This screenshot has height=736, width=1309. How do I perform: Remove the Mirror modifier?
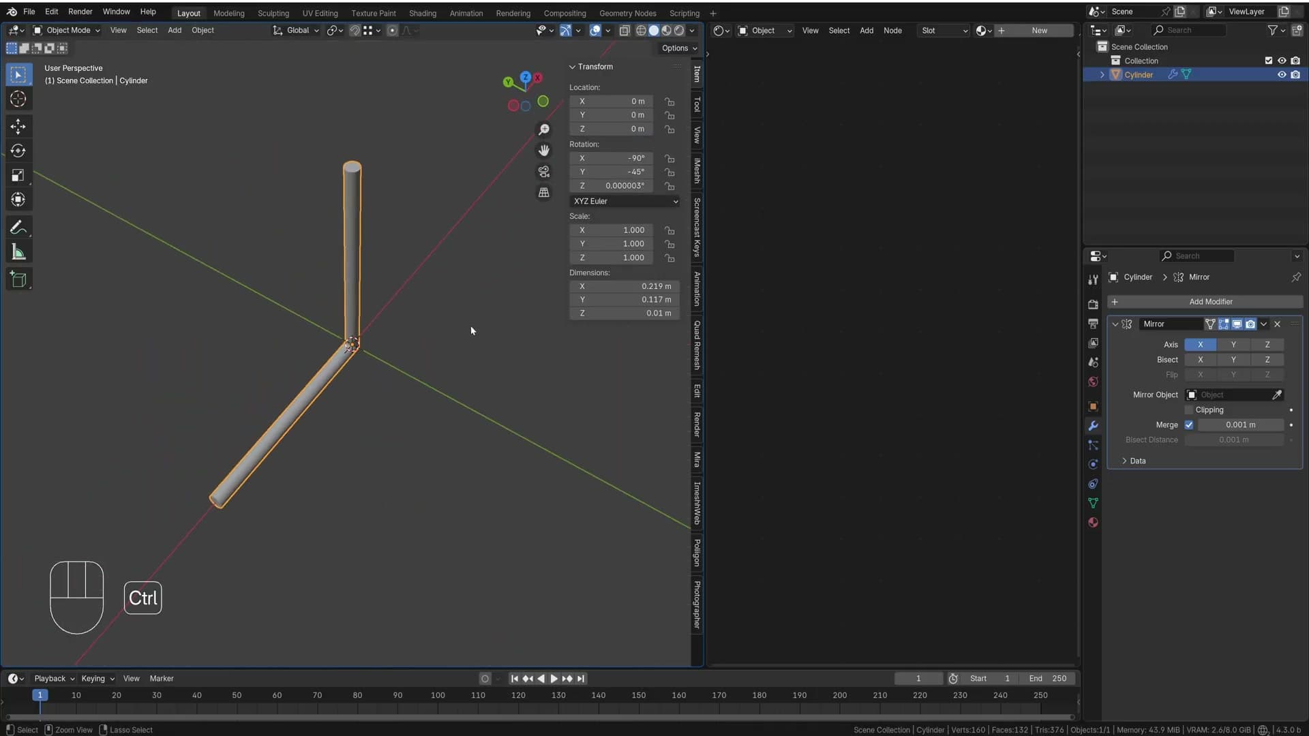[1277, 324]
